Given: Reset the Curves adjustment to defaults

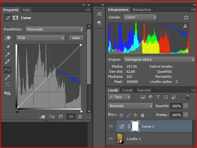Looking at the screenshot, I should [x=60, y=117].
